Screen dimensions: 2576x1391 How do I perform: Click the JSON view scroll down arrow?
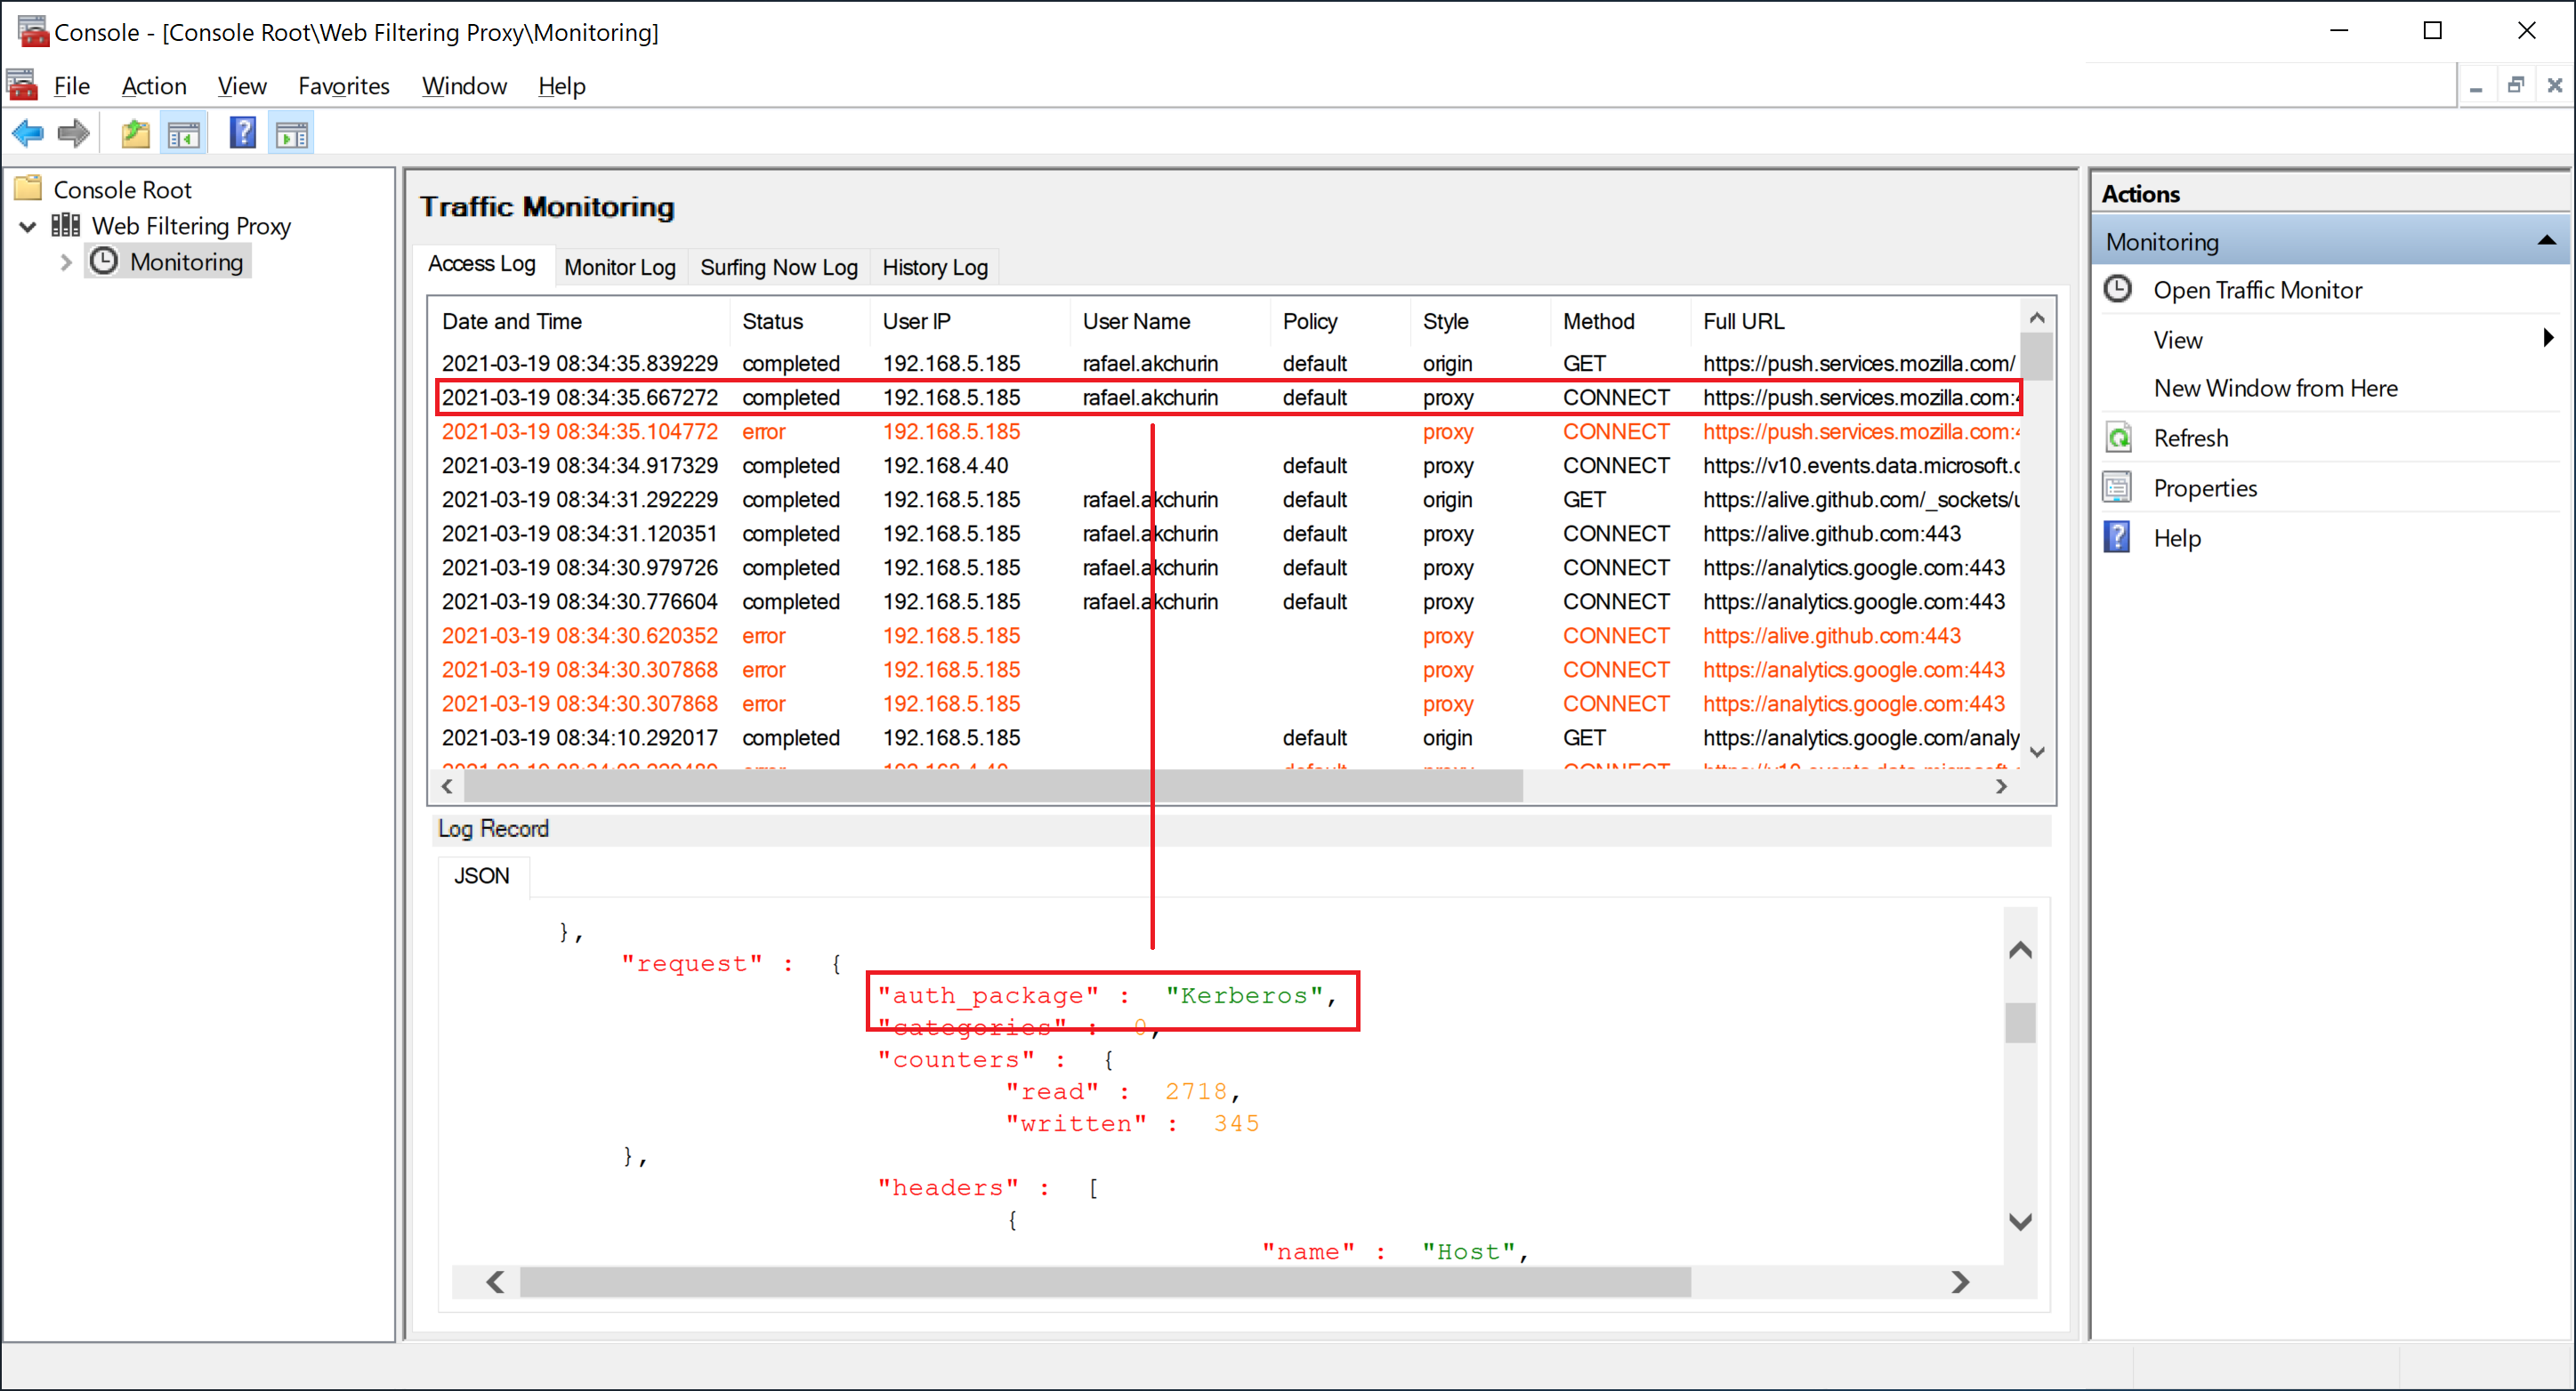(x=2020, y=1221)
